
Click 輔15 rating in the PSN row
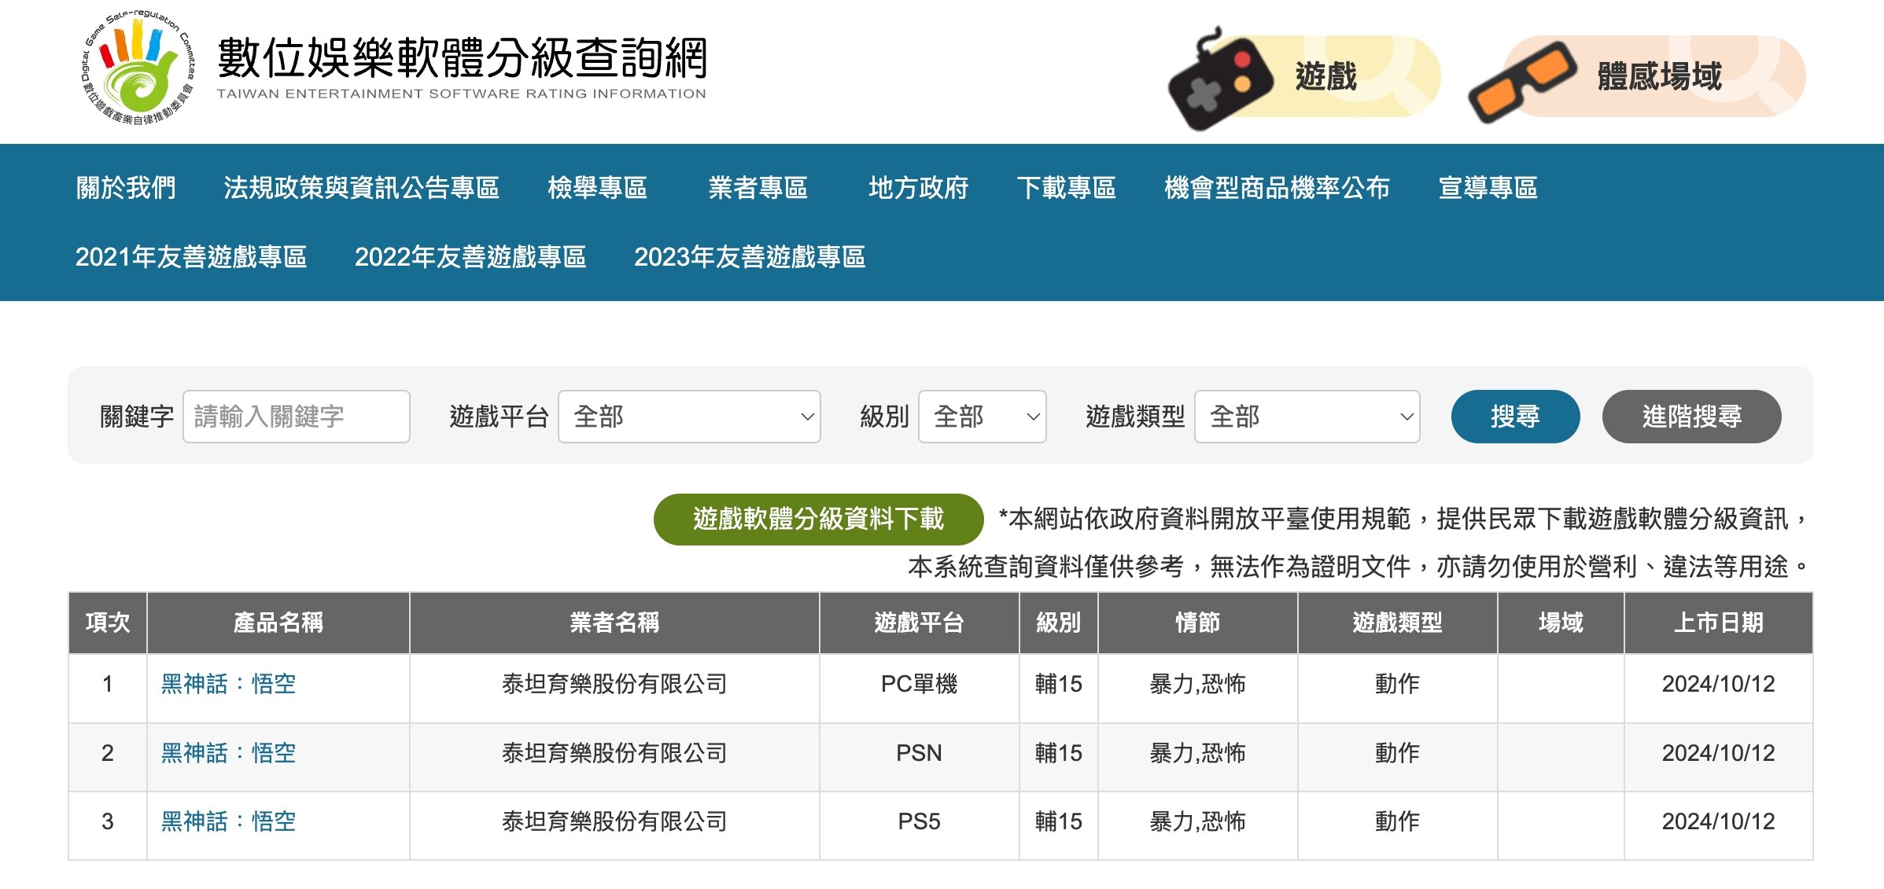point(1059,753)
